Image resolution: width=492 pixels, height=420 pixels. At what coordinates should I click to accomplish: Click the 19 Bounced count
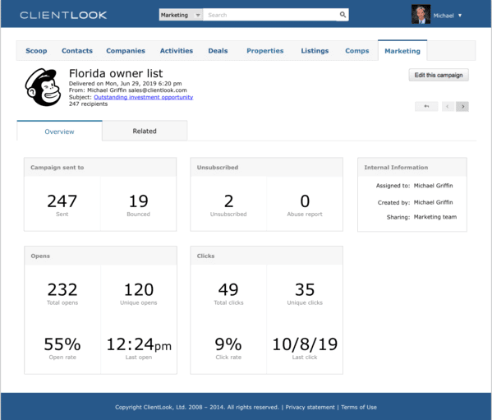(138, 201)
